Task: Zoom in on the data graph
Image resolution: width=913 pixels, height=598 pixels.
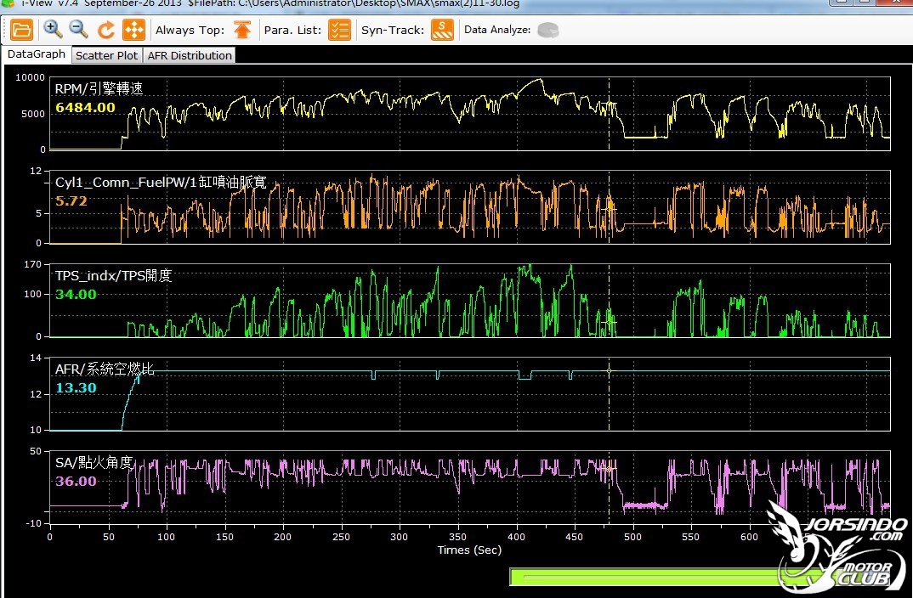Action: coord(53,29)
